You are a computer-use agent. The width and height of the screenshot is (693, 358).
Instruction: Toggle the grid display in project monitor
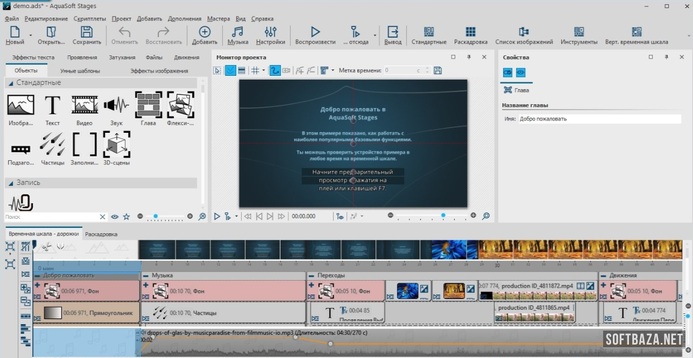[x=256, y=70]
